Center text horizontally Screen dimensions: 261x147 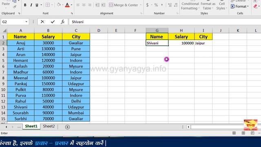[x=84, y=5]
